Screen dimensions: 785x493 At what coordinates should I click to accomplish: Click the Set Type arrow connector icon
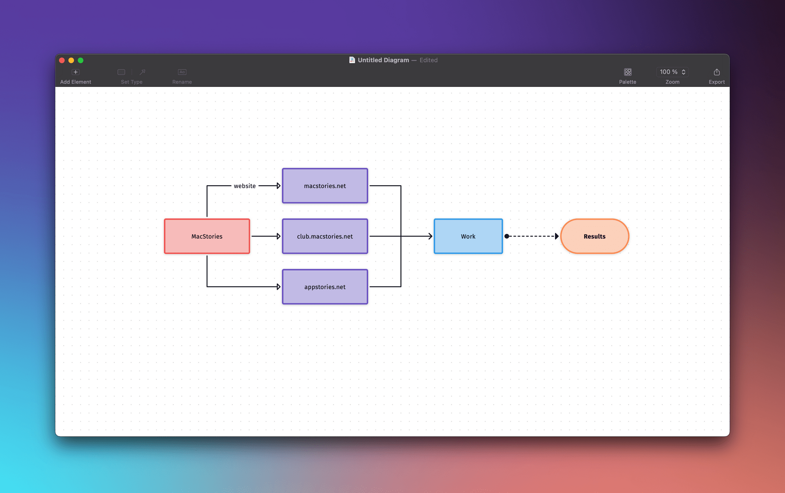142,72
